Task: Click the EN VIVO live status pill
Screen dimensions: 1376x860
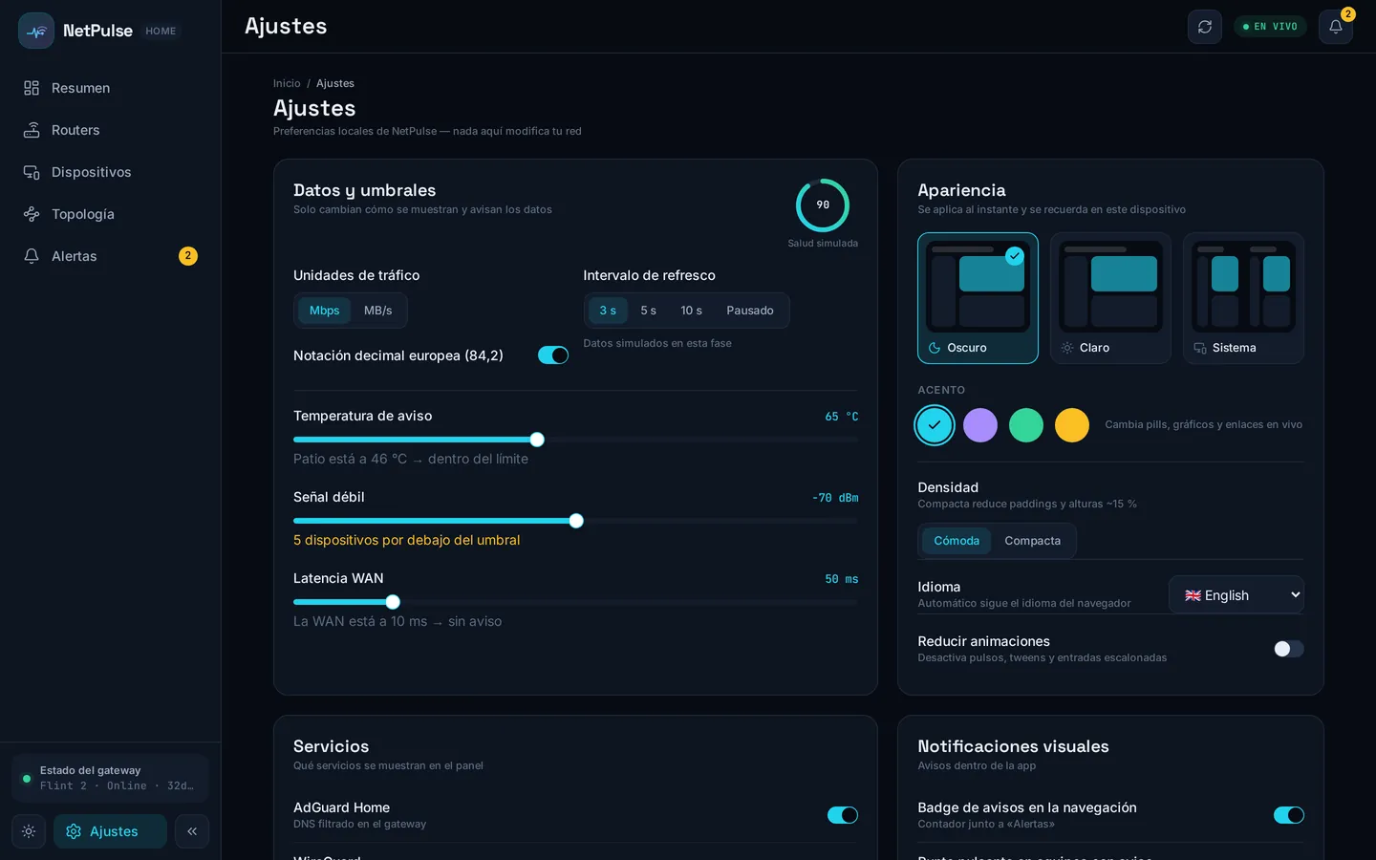Action: (x=1270, y=27)
